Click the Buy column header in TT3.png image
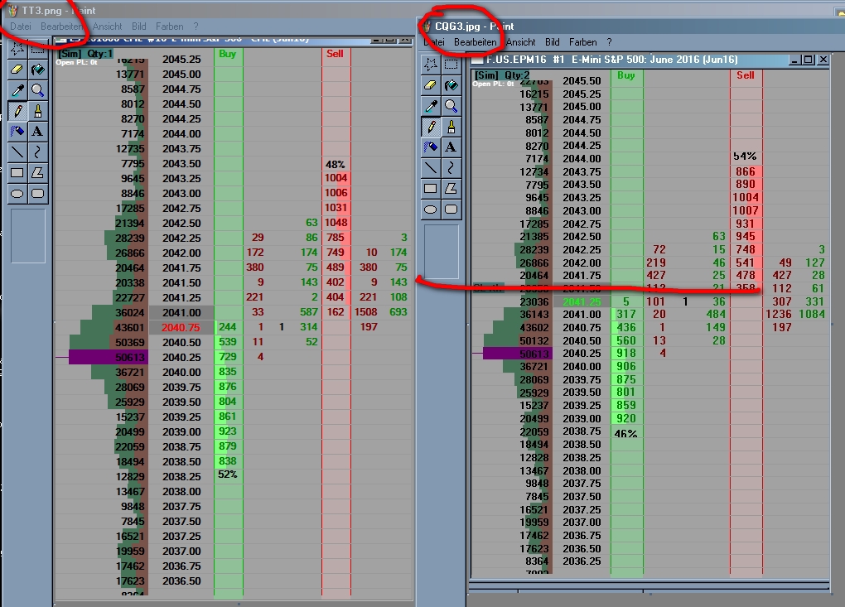845x607 pixels. (x=228, y=54)
